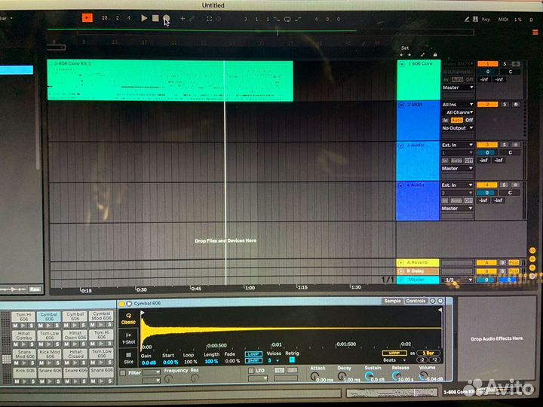Fold the 1 606 Core track
Screen dimensions: 543x407
click(402, 64)
